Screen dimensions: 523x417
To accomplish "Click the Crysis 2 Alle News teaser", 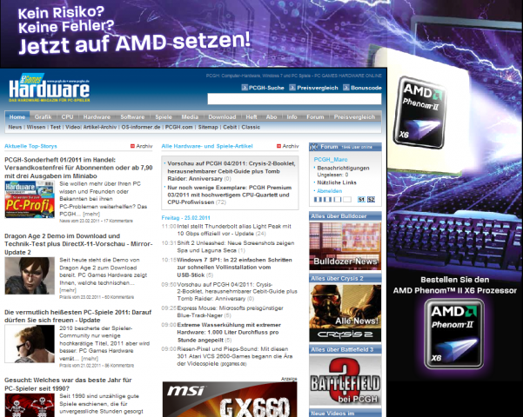I will (x=345, y=313).
